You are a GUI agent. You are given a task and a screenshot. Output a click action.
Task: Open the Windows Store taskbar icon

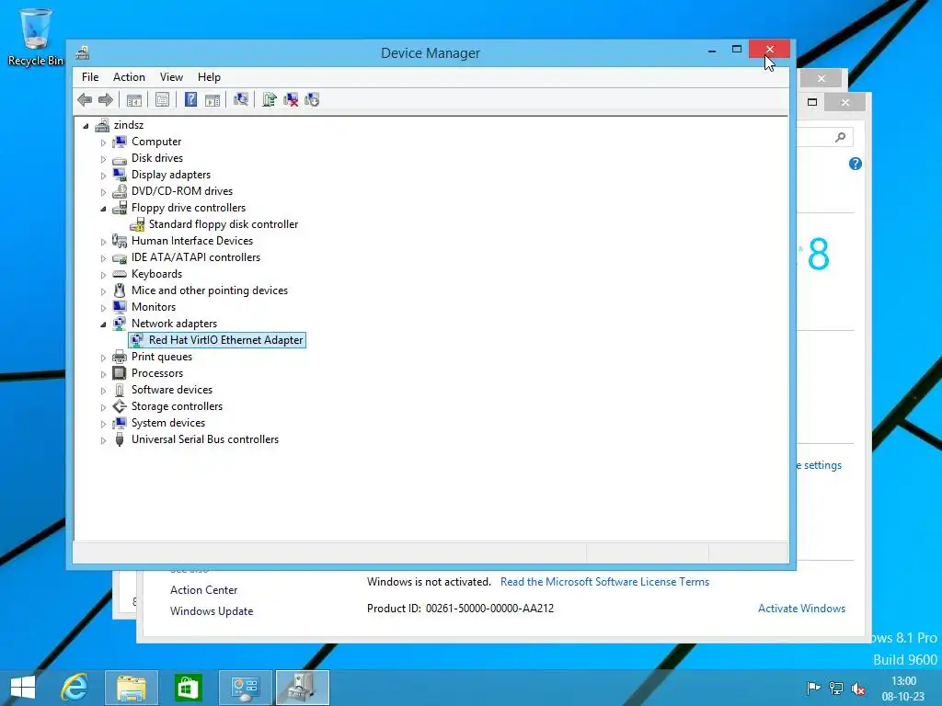click(x=188, y=688)
